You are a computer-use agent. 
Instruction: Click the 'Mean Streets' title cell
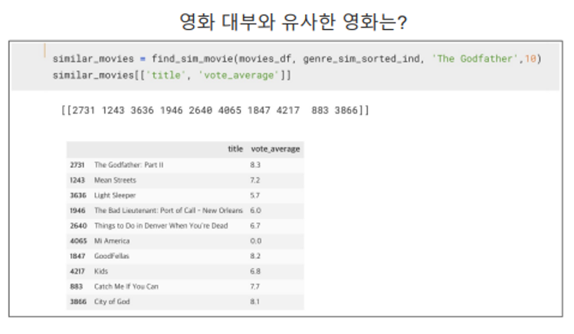(x=115, y=180)
